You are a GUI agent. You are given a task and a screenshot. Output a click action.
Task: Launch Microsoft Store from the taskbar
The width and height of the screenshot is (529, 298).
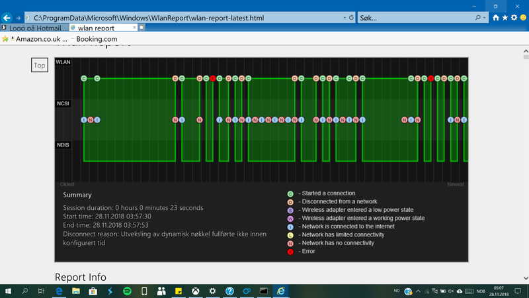click(x=93, y=291)
